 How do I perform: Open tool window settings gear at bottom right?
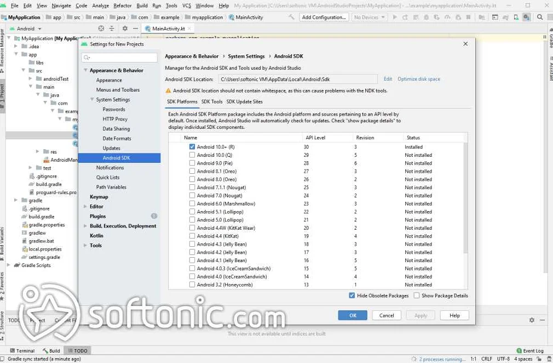click(532, 320)
